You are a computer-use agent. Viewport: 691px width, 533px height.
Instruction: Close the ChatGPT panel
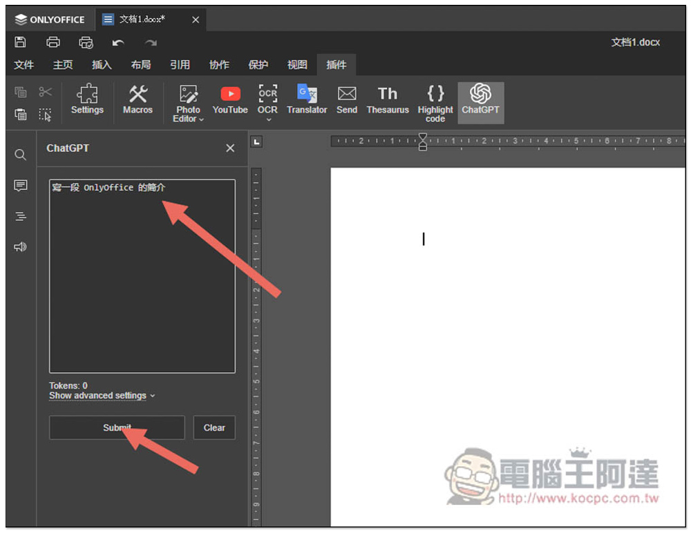(230, 148)
